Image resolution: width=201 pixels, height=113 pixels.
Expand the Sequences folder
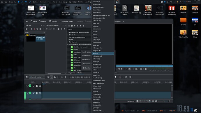point(25,35)
